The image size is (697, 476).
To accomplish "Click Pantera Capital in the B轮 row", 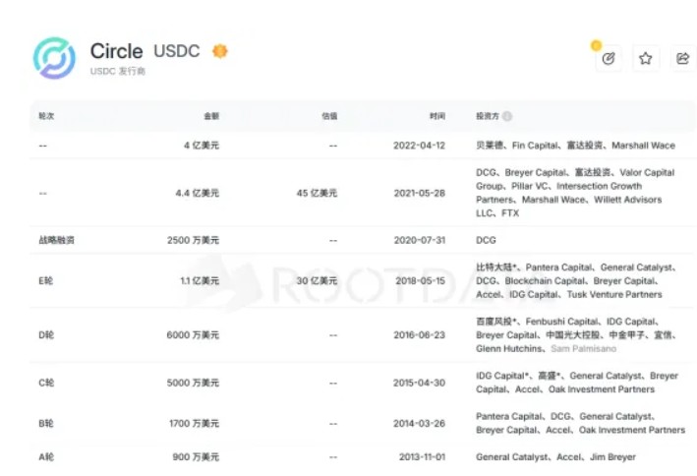I will (x=509, y=416).
